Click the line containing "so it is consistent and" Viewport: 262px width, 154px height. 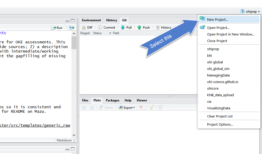coord(30,107)
